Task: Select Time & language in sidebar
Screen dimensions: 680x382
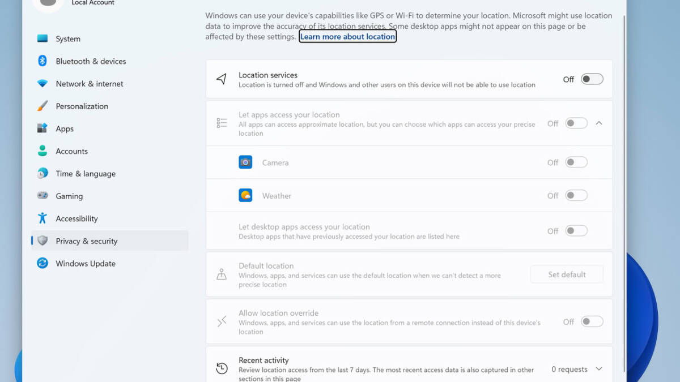Action: pyautogui.click(x=109, y=174)
